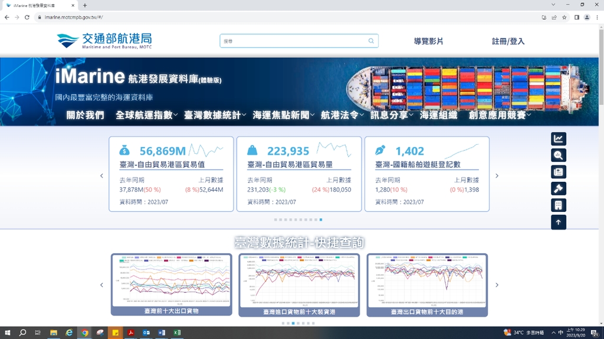Show previous quick-query charts arrow
The height and width of the screenshot is (339, 604).
(x=101, y=285)
